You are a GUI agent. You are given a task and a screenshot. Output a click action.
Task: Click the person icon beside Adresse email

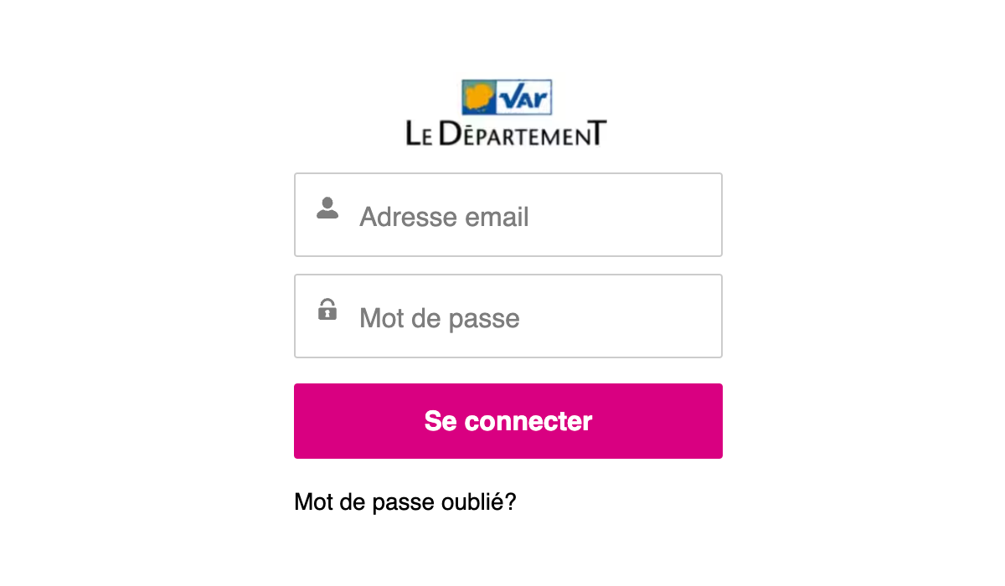coord(327,208)
